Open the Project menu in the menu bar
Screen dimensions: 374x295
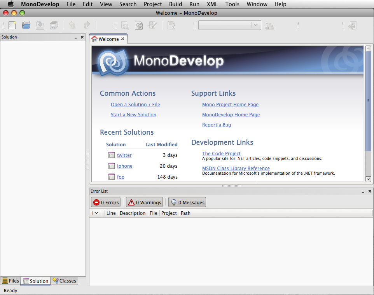pos(153,4)
